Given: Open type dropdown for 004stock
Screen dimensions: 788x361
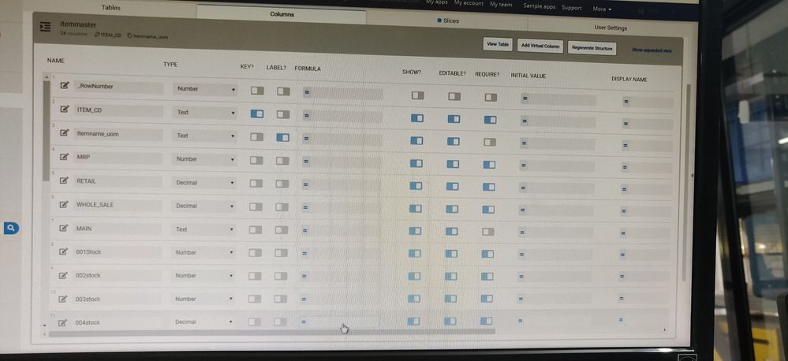Looking at the screenshot, I should [x=203, y=322].
